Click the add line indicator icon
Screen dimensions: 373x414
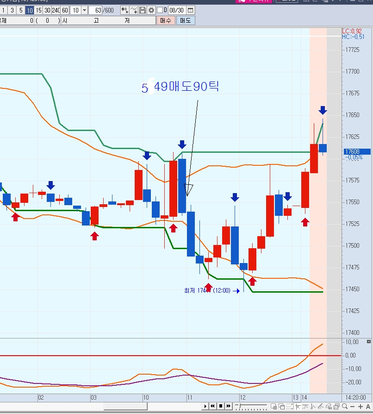click(x=134, y=10)
